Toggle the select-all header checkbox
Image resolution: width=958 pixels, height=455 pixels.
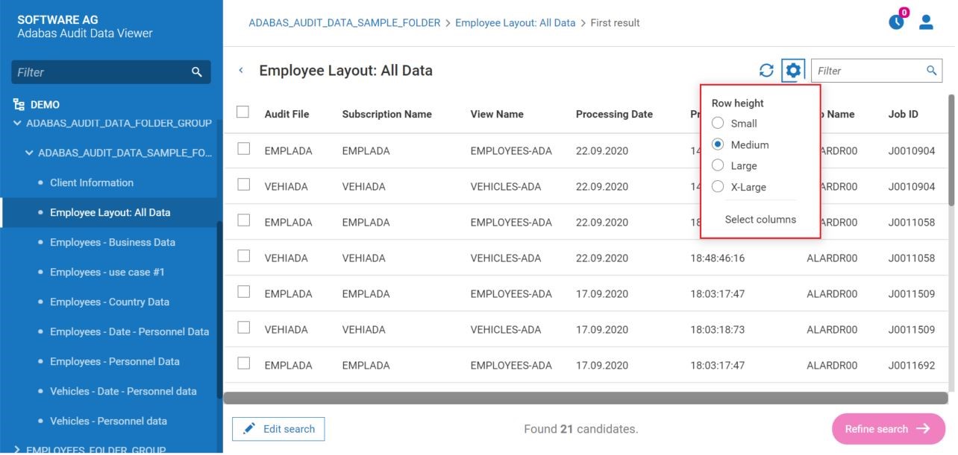[243, 112]
